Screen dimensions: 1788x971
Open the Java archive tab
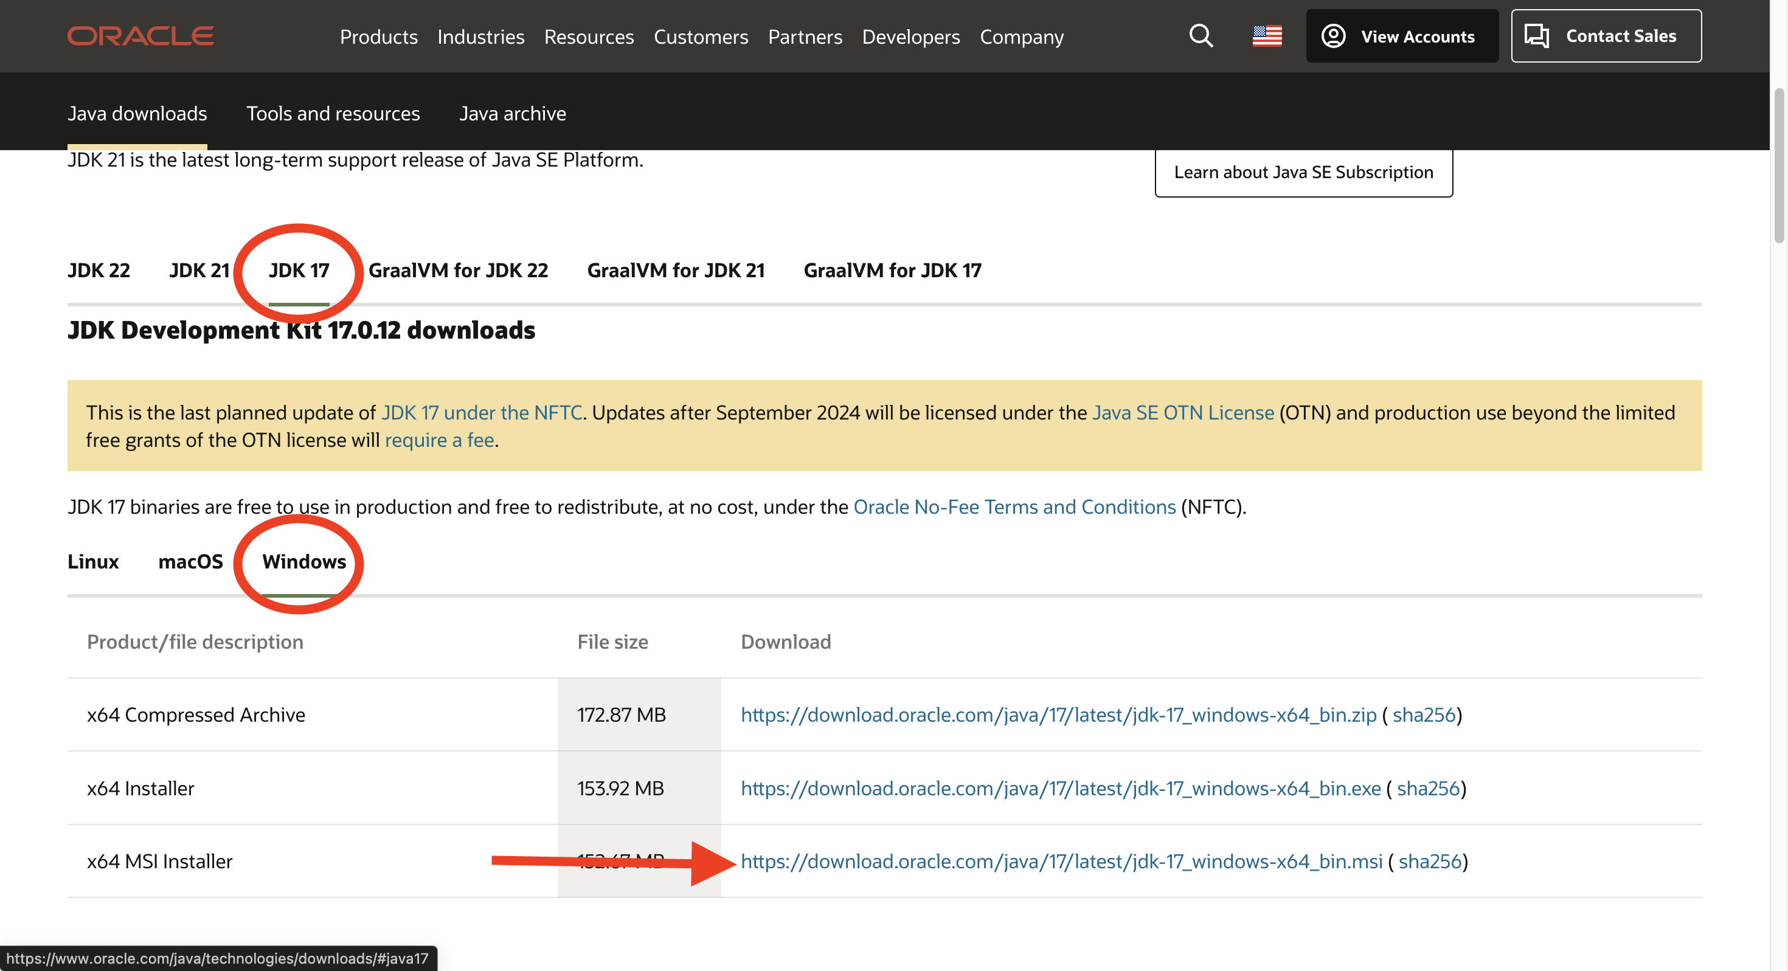pyautogui.click(x=512, y=113)
